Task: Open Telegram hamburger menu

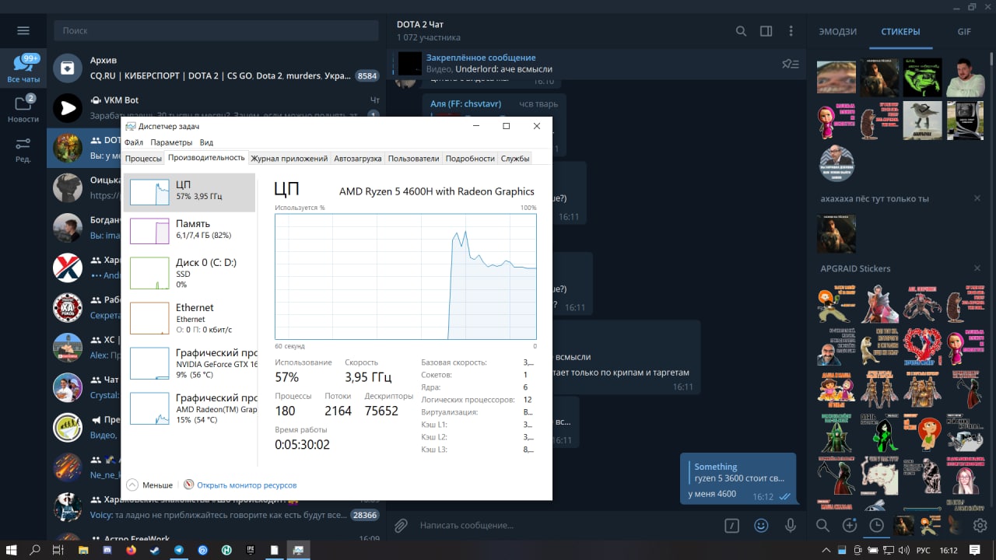Action: 23,30
